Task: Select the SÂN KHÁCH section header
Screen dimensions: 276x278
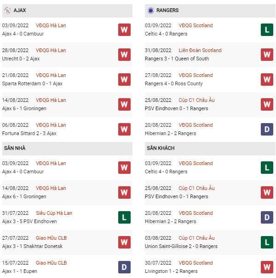Action: tap(210, 148)
